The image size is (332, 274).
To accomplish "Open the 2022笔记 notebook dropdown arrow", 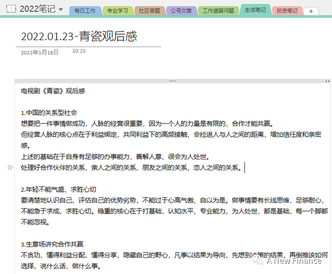I will pos(61,9).
